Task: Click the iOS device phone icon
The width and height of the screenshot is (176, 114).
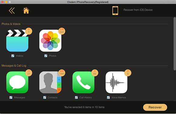Action: (115, 11)
